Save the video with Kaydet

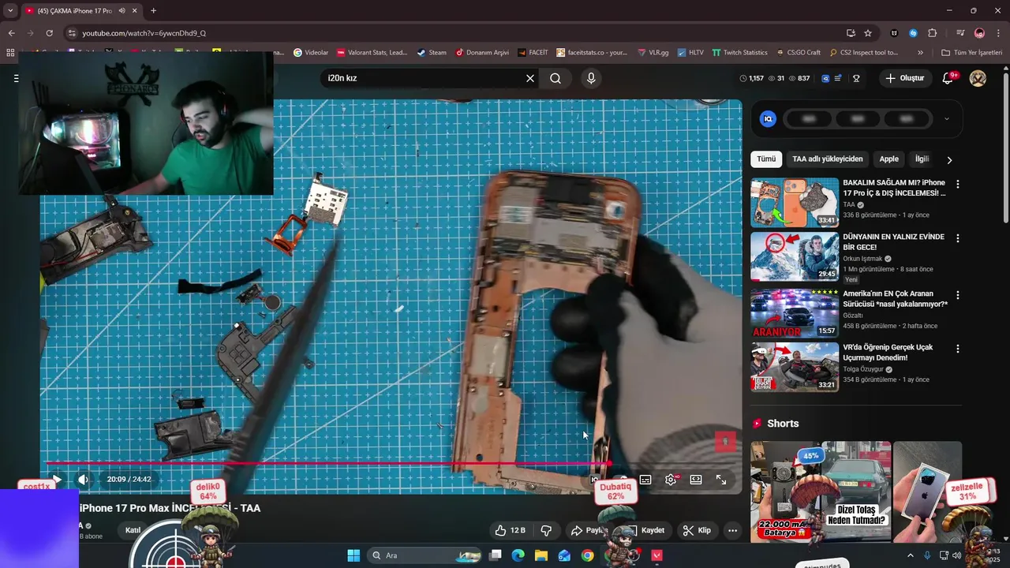646,530
